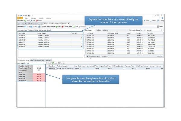Viewport: 181px width, 121px height.
Task: Open the Date Range picker ellipsis
Action: tap(129, 30)
